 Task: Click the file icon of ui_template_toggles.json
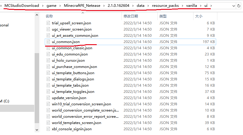tap(48, 92)
